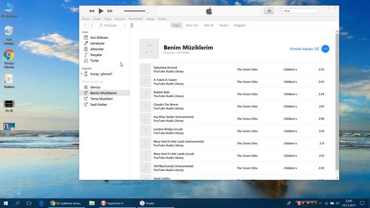This screenshot has height=208, width=370.
Task: Open the Müzikler media type dropdown
Action: click(x=113, y=25)
